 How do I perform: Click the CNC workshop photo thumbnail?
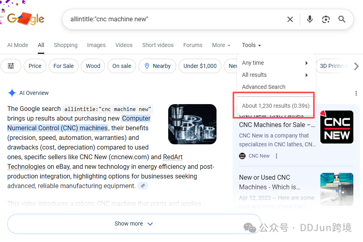coord(336,189)
